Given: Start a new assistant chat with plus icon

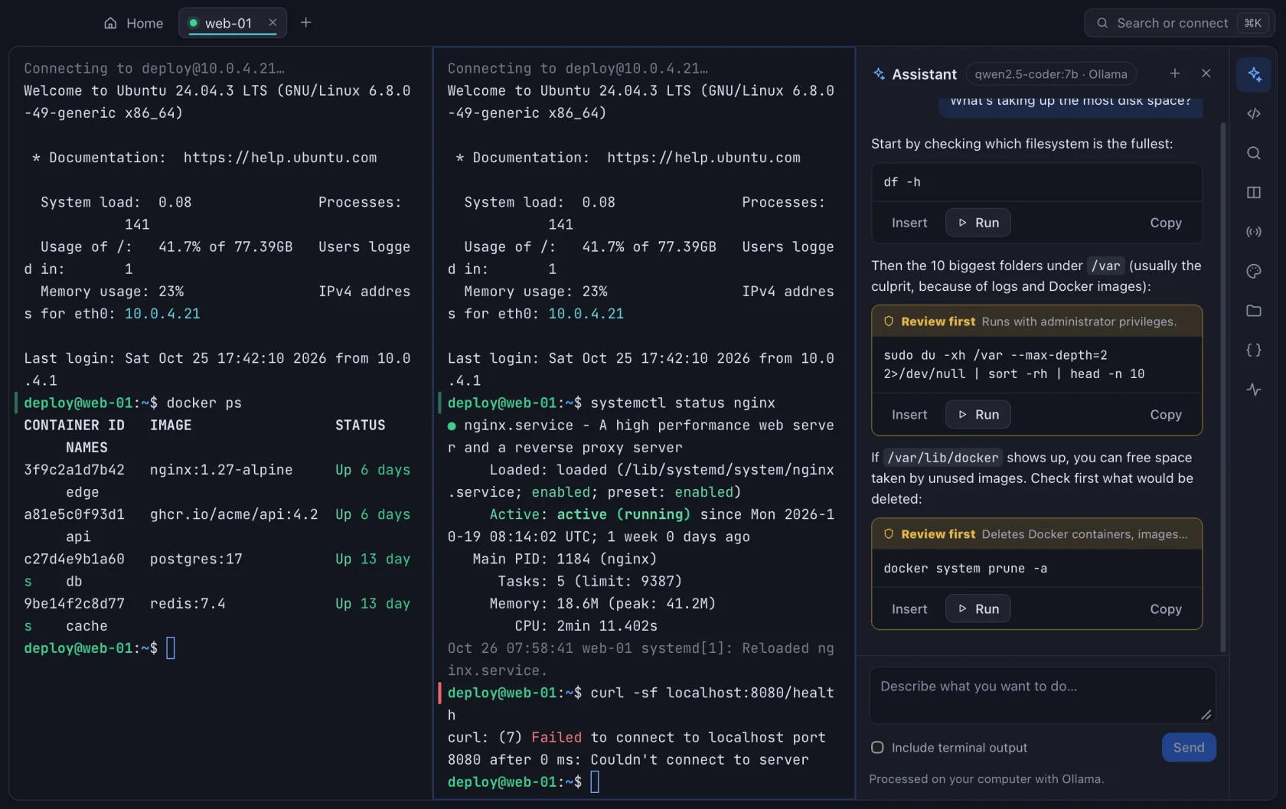Looking at the screenshot, I should coord(1175,73).
